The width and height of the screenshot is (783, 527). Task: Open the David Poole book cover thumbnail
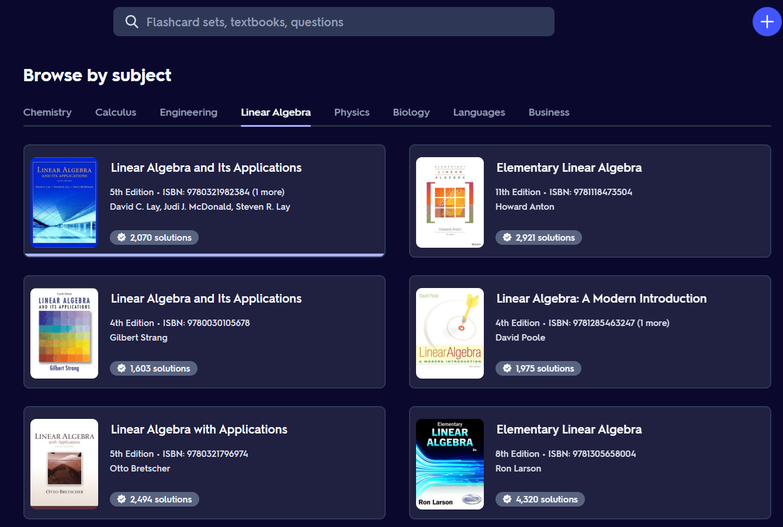pos(450,333)
